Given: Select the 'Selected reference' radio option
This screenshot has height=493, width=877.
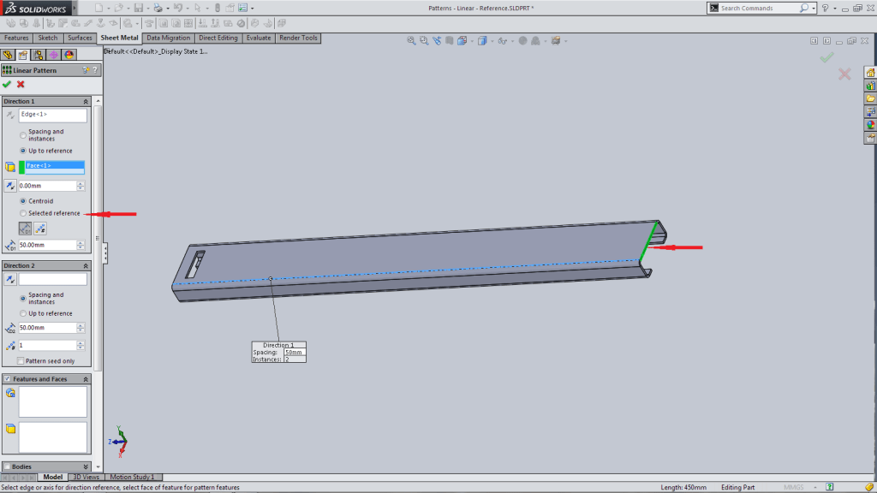Looking at the screenshot, I should (x=23, y=213).
